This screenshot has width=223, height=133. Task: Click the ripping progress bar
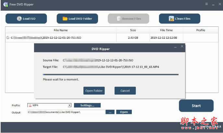(111, 75)
